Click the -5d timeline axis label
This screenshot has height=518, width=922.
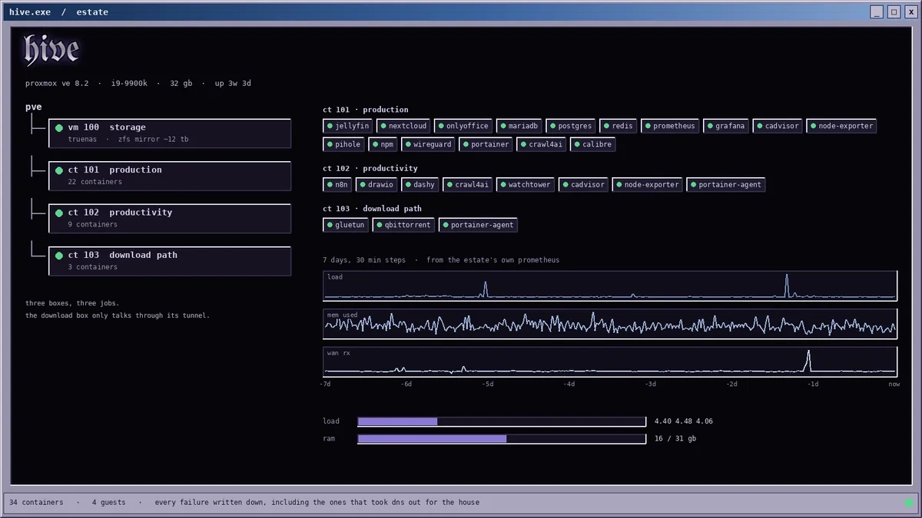[x=488, y=384]
